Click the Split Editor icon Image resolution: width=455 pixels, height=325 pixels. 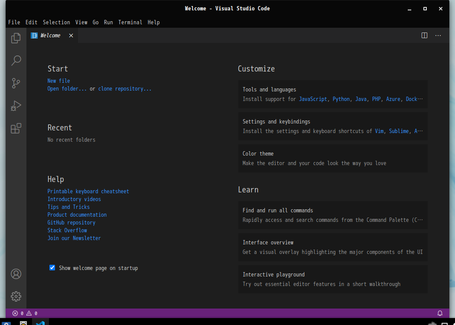[x=424, y=36]
